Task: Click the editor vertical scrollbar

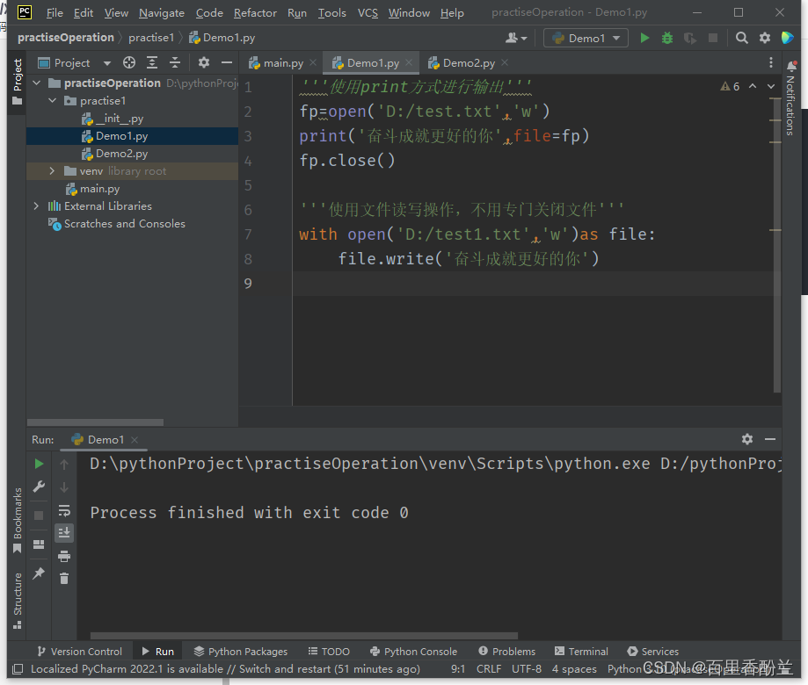Action: point(777,246)
